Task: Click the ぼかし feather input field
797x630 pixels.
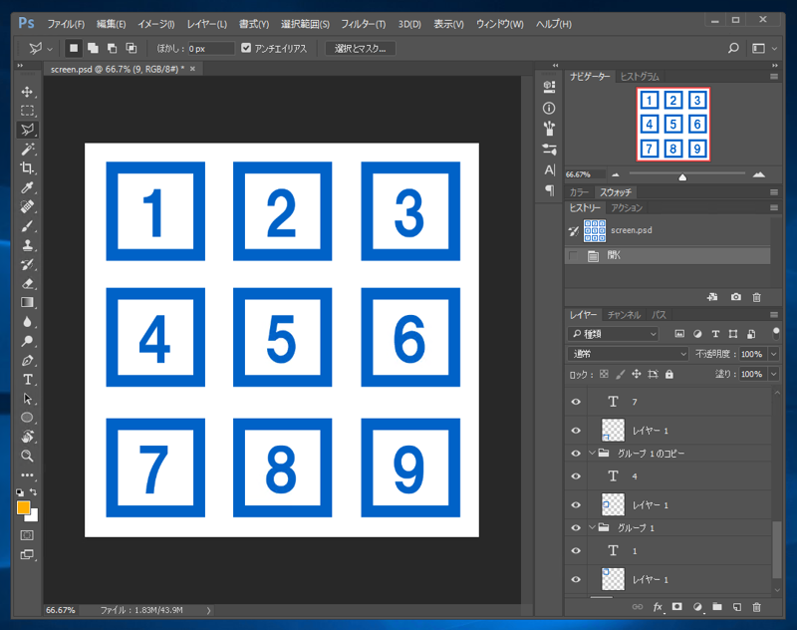Action: (x=211, y=48)
